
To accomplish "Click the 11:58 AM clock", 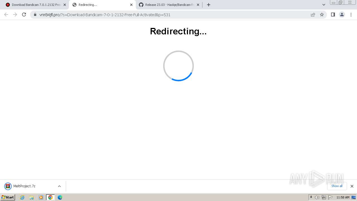I will 343,197.
